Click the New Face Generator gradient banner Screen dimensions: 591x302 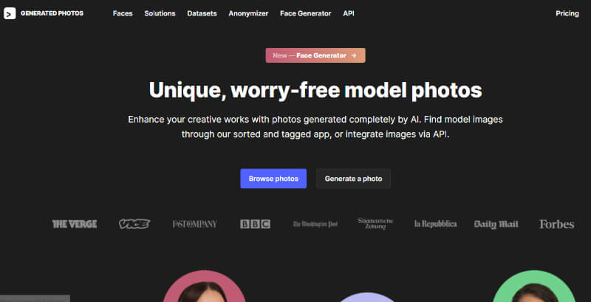coord(315,55)
